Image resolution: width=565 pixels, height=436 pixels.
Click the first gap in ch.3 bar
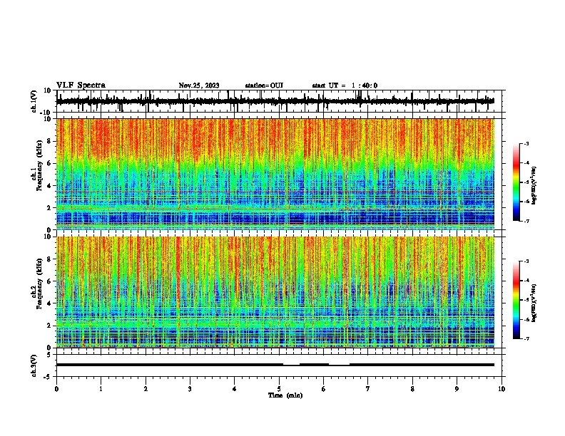click(x=292, y=365)
